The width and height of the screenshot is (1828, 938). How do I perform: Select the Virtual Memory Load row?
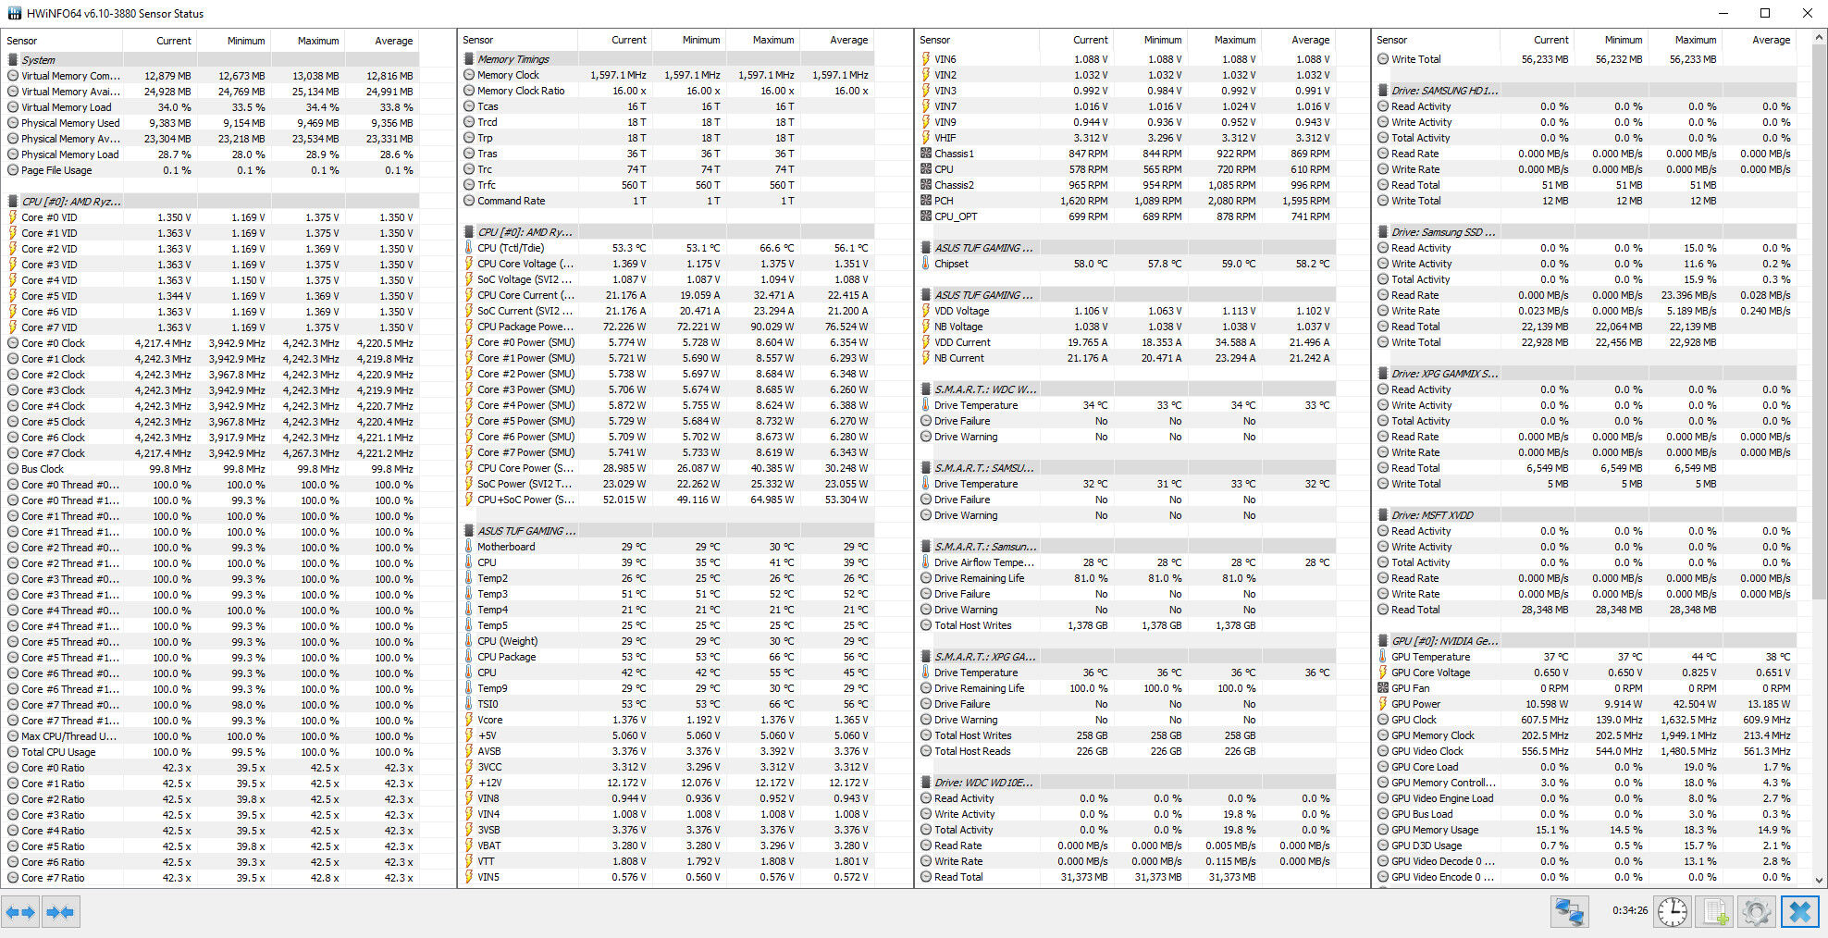click(x=210, y=107)
